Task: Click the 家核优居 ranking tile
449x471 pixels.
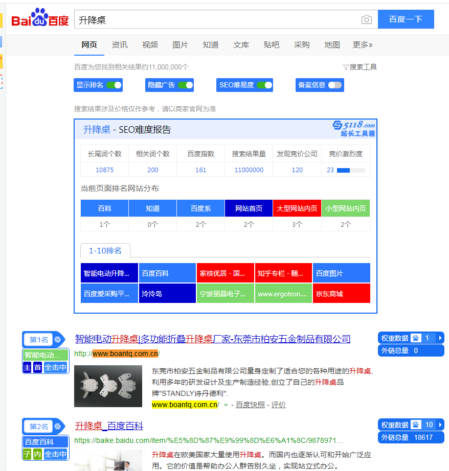Action: pyautogui.click(x=226, y=273)
